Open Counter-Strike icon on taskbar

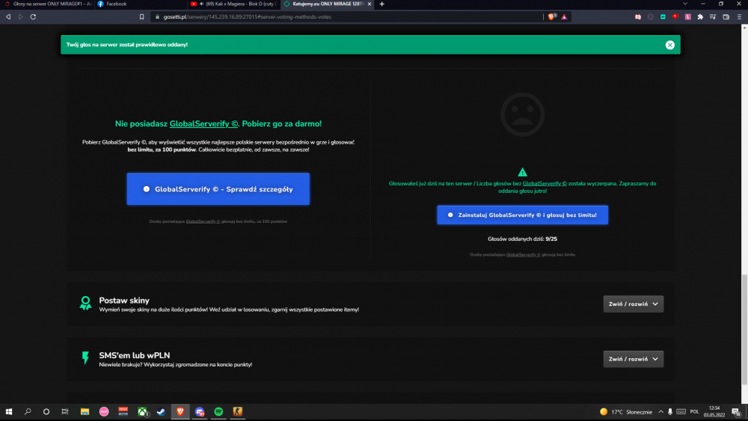coord(238,411)
